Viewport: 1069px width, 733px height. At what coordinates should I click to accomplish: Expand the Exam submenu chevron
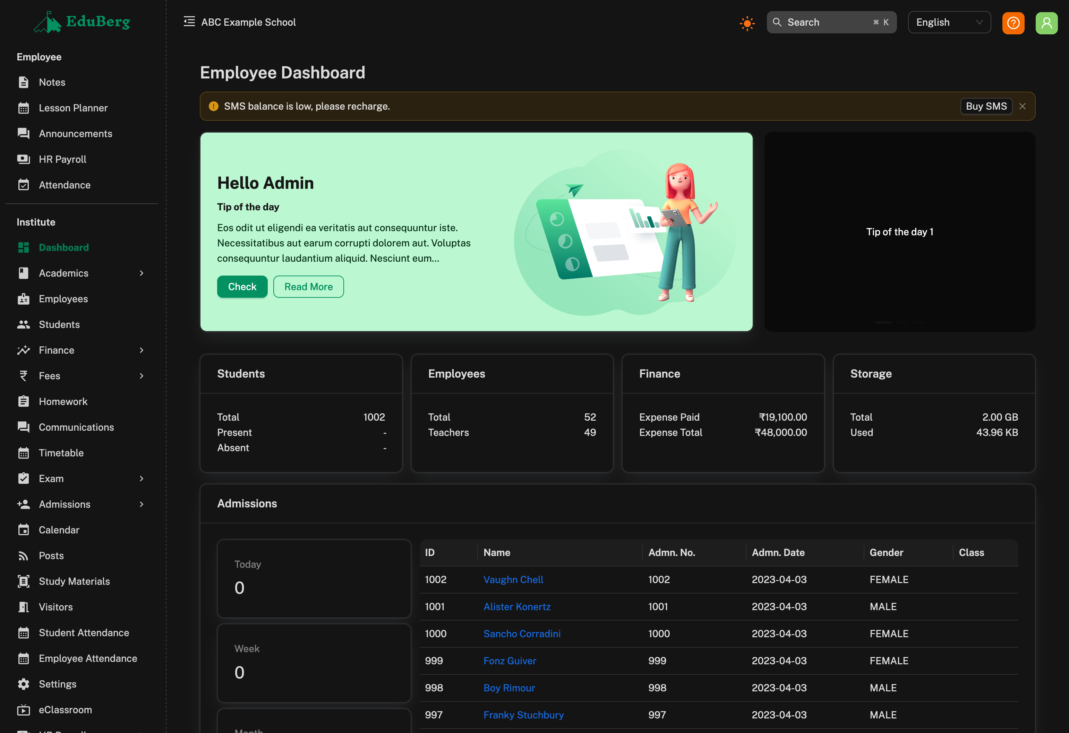142,479
